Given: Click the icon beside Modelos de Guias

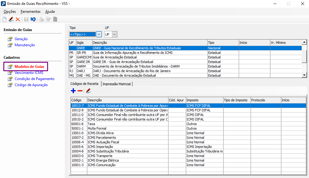Looking at the screenshot, I should click(10, 67).
